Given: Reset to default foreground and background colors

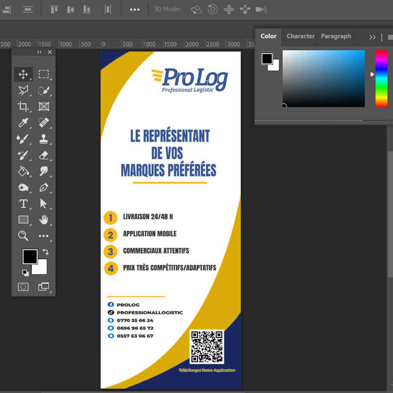Looking at the screenshot, I should point(25,273).
